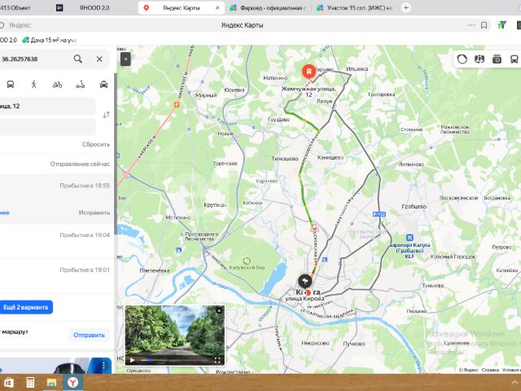Click the search magnifier icon
This screenshot has height=391, width=521.
[78, 59]
